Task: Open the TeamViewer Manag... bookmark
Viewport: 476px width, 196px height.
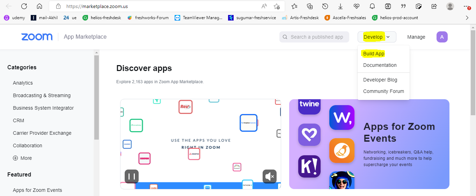Action: (198, 18)
